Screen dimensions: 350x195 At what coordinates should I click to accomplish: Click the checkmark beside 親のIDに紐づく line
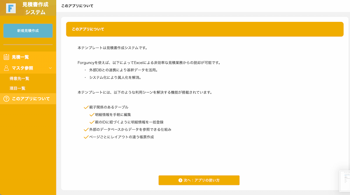coord(92,122)
